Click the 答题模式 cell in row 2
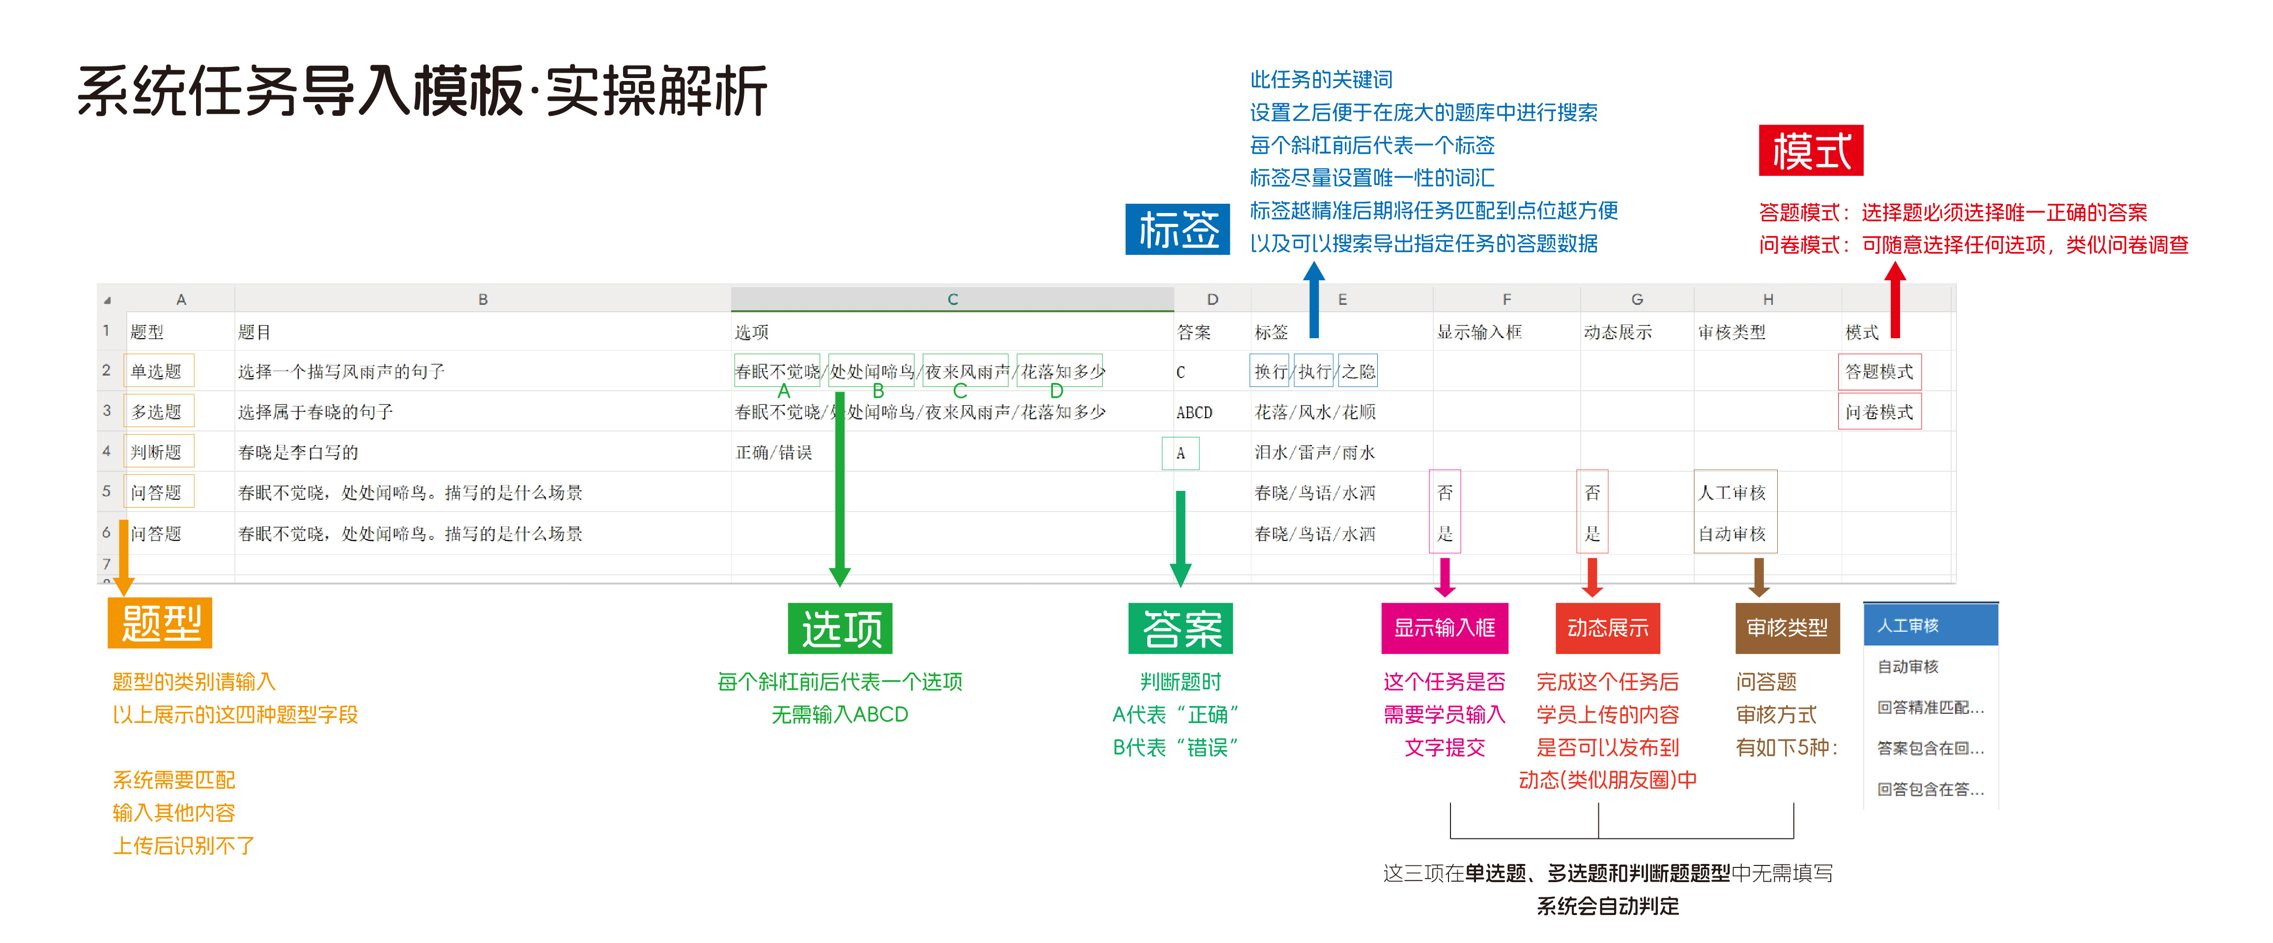This screenshot has width=2273, height=943. point(1878,372)
